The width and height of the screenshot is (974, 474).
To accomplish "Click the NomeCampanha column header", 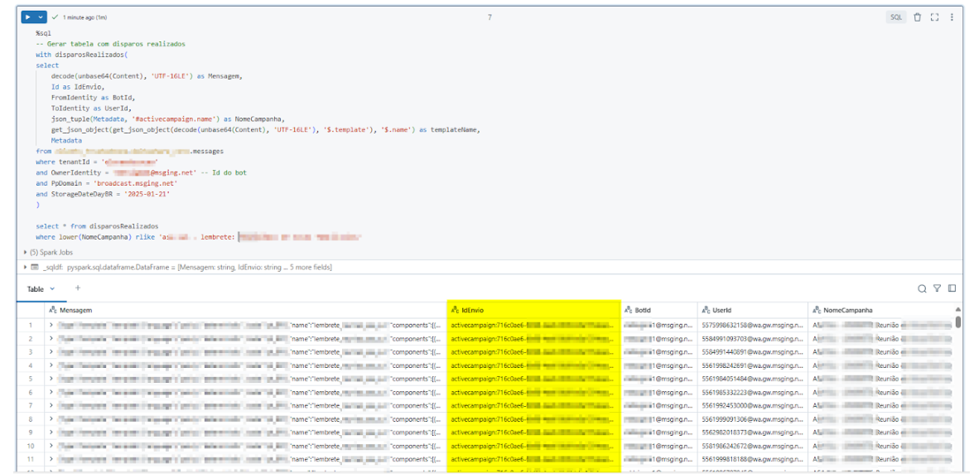I will tap(849, 309).
